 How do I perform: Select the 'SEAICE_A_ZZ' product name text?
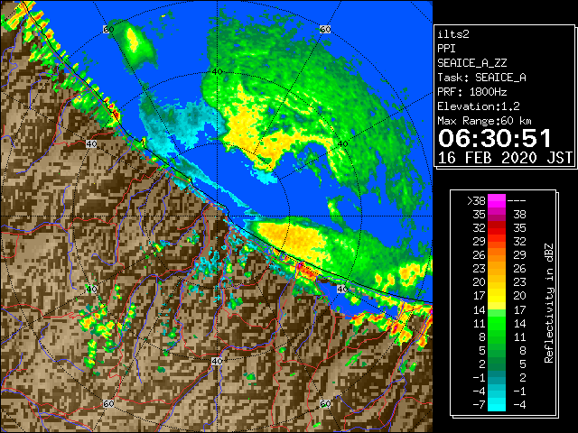(471, 63)
